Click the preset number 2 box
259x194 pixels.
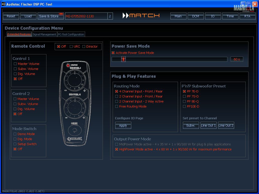coord(110,16)
